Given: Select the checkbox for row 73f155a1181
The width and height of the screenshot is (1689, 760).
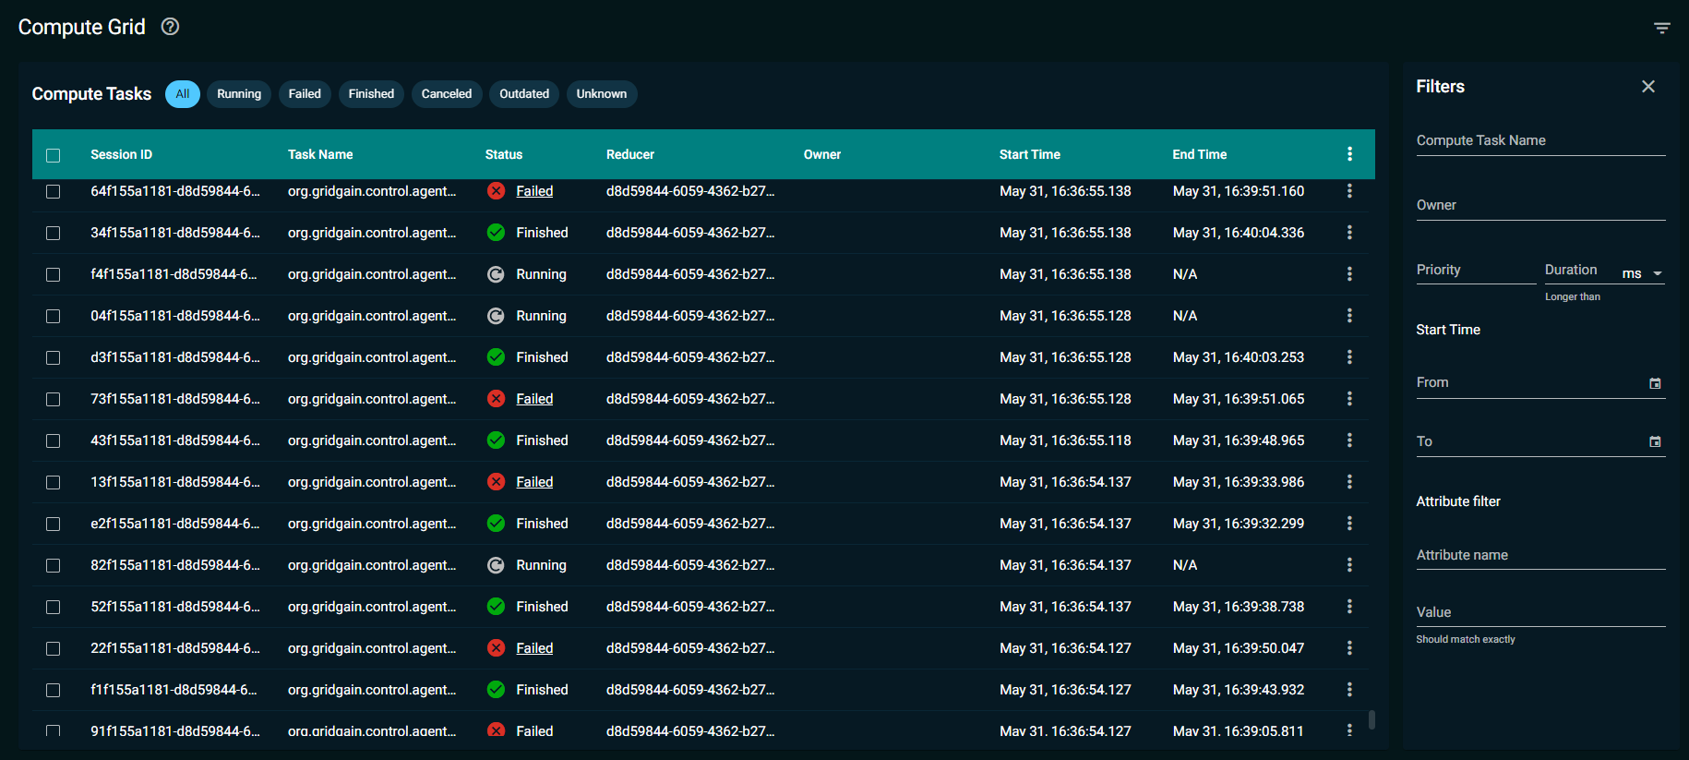Looking at the screenshot, I should click(x=54, y=400).
